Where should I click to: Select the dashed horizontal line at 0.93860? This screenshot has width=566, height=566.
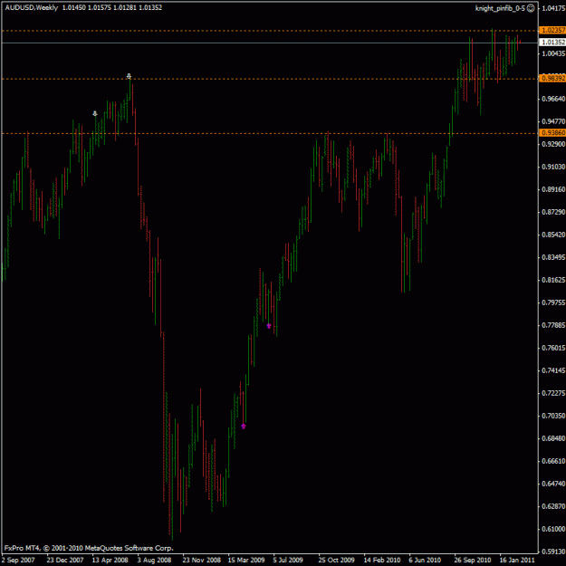pos(270,133)
